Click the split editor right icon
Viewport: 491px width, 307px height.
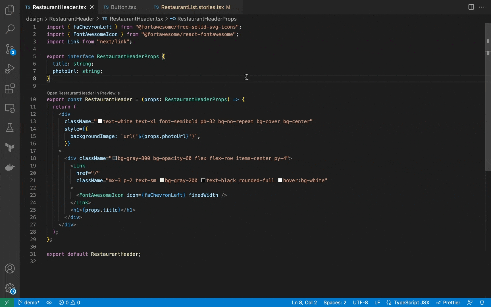(471, 7)
